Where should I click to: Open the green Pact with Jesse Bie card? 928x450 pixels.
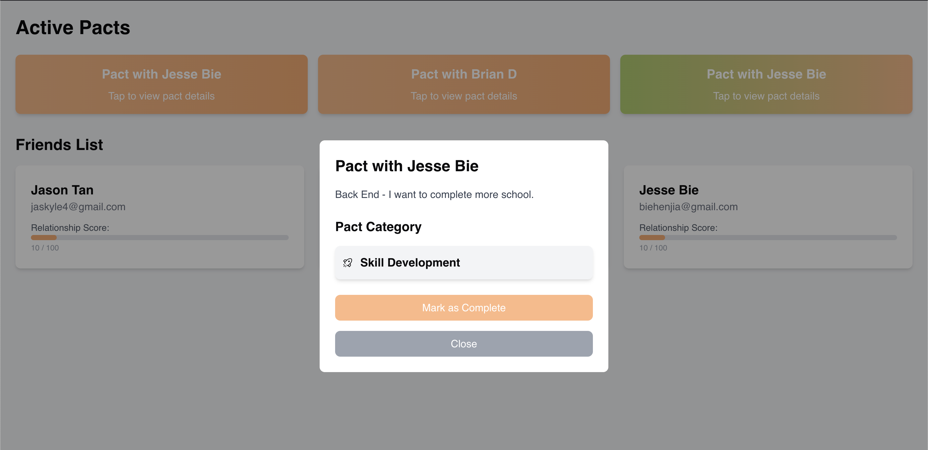pyautogui.click(x=766, y=84)
